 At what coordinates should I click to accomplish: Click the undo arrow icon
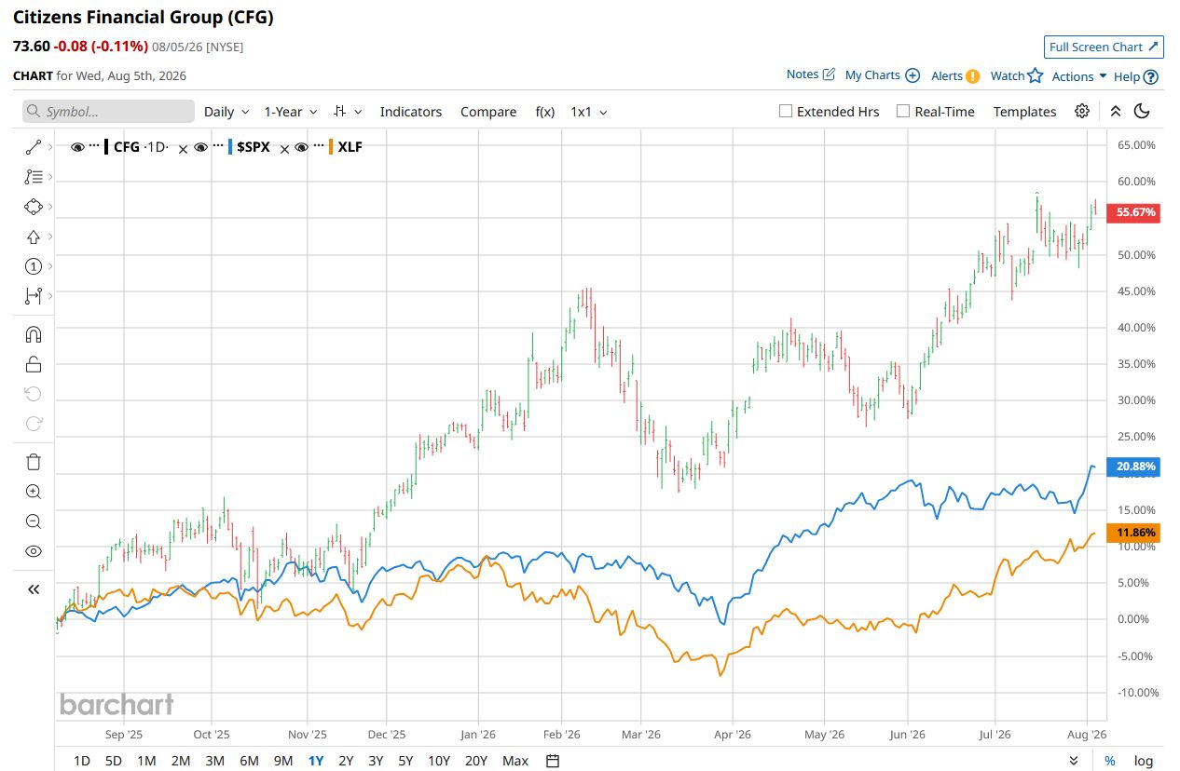(34, 394)
